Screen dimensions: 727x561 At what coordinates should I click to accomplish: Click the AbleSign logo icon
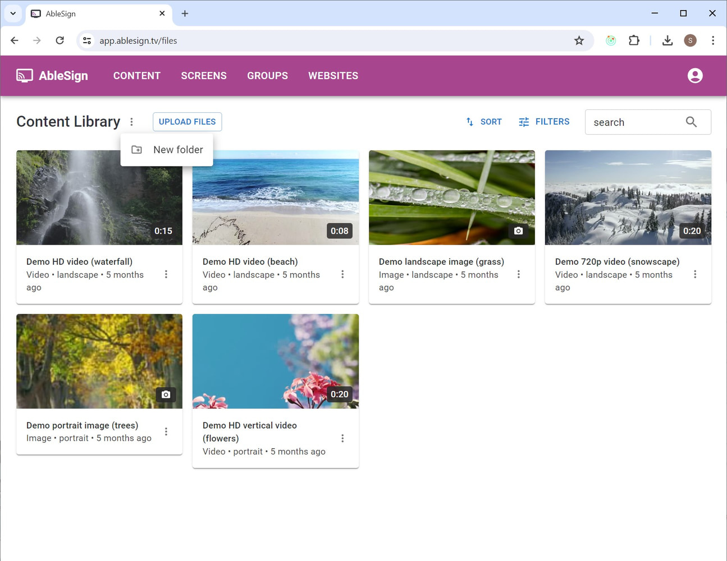click(25, 76)
